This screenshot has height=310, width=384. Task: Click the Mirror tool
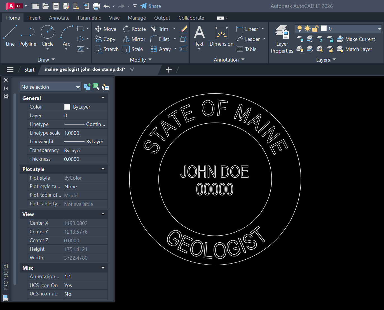134,39
